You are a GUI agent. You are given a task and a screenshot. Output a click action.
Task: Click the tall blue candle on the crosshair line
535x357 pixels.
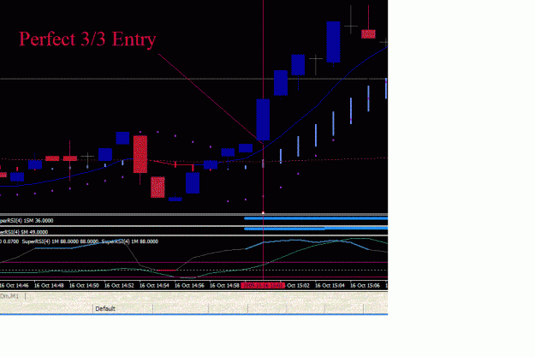[263, 120]
